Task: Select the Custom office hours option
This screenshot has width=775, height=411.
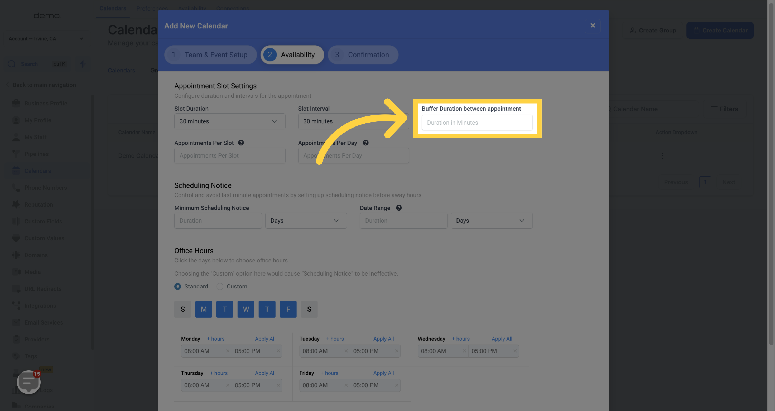Action: (x=220, y=287)
